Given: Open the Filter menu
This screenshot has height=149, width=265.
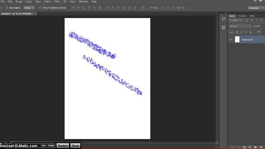Looking at the screenshot, I should click(x=57, y=2).
